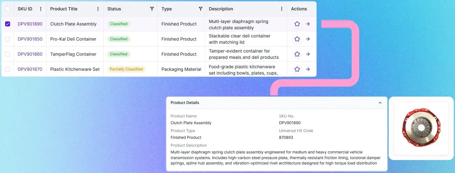Click the long Product Description paragraph
The width and height of the screenshot is (455, 173).
point(276,158)
